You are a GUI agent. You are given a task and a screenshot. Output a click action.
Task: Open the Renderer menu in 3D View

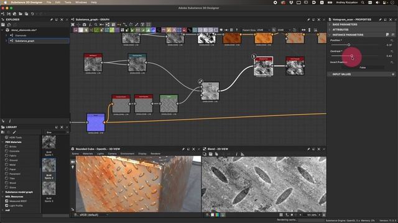coord(155,154)
